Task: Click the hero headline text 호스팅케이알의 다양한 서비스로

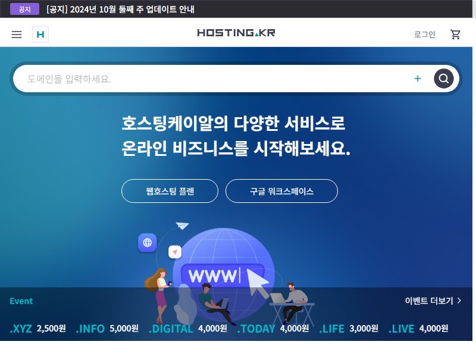Action: tap(233, 123)
